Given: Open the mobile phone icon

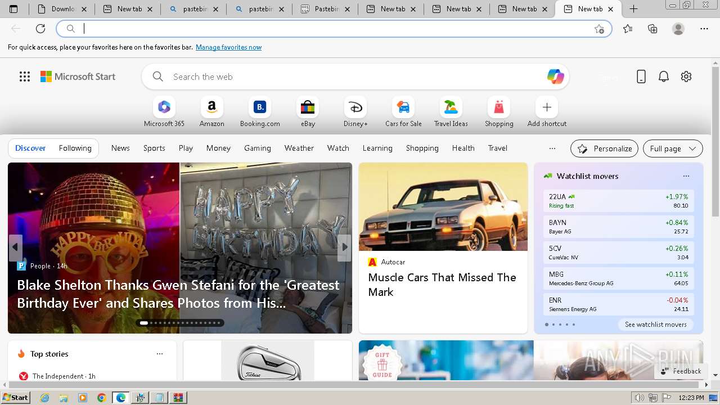Looking at the screenshot, I should pos(641,76).
